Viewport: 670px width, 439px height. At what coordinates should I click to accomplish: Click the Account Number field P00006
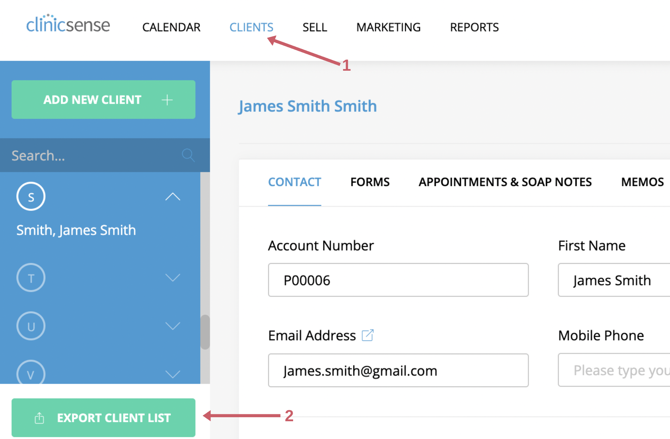pos(398,280)
